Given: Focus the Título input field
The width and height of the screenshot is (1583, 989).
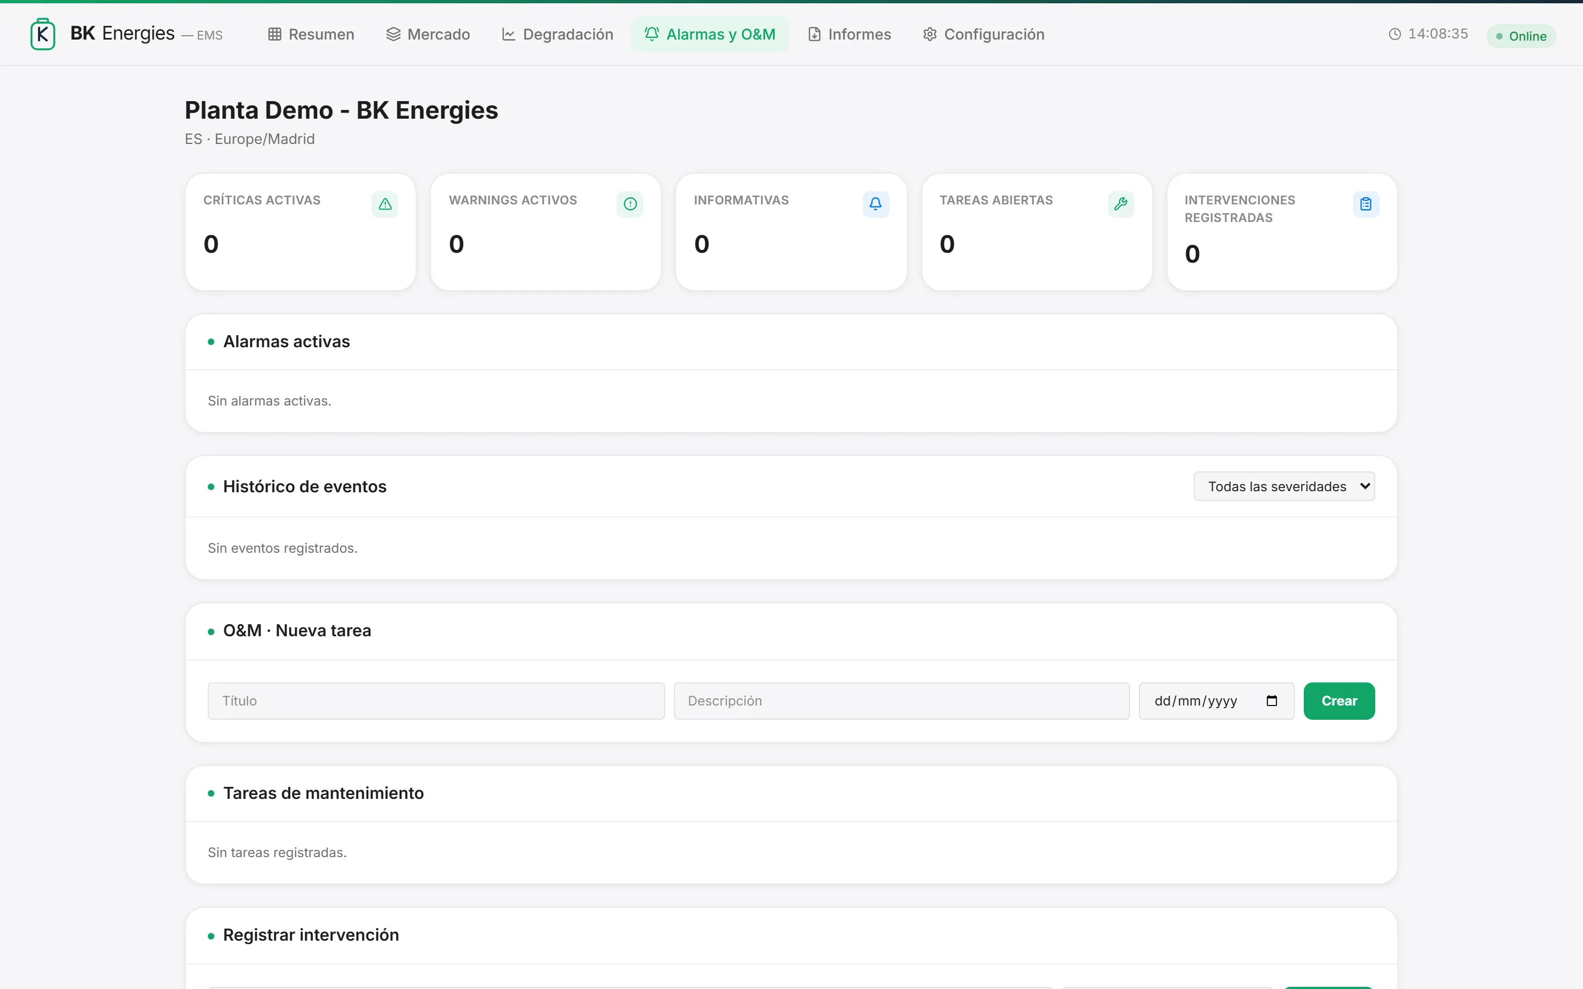Looking at the screenshot, I should [x=436, y=701].
